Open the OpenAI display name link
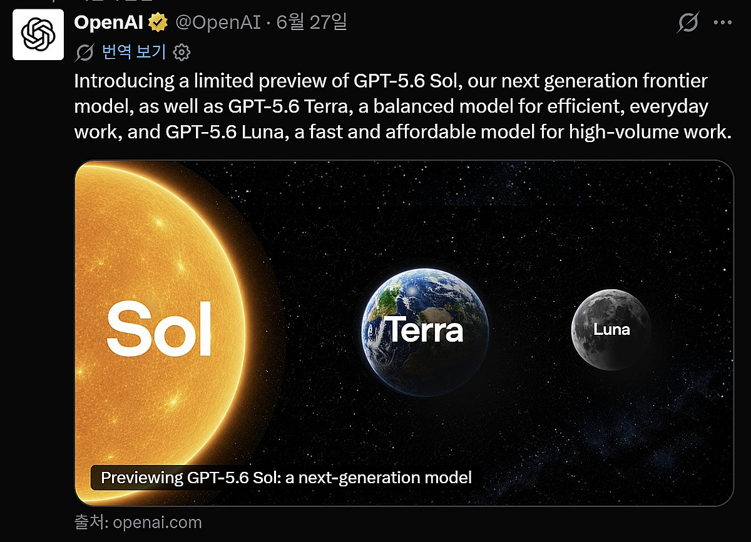 point(109,23)
